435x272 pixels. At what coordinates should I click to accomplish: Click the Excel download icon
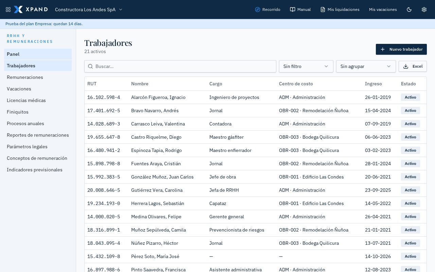click(406, 66)
